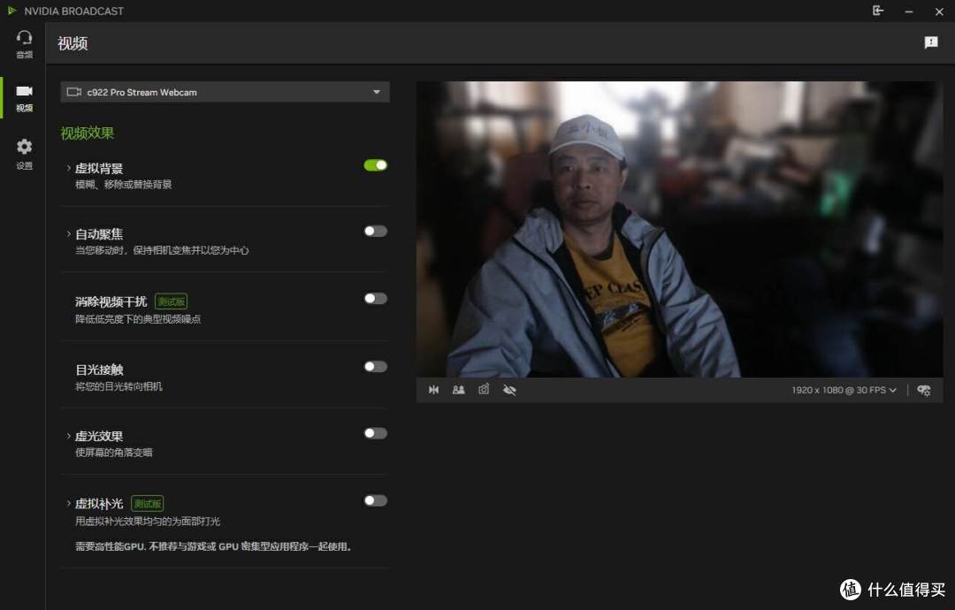Switch to the 视频 video section
Screen dimensions: 955x610
pyautogui.click(x=24, y=97)
